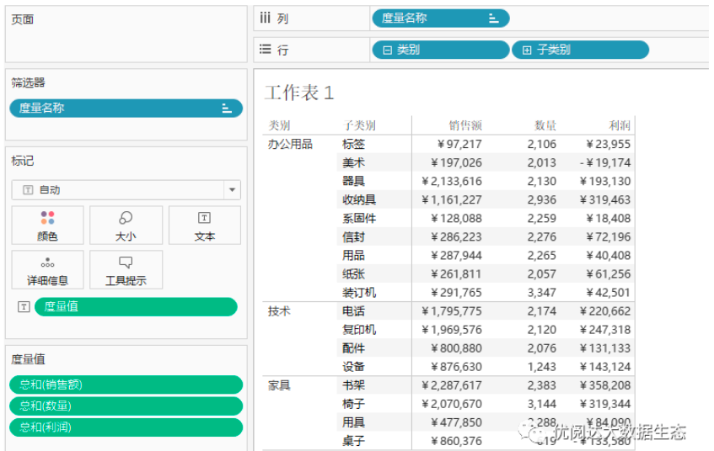Click the 书架 sub-category label

pos(353,385)
